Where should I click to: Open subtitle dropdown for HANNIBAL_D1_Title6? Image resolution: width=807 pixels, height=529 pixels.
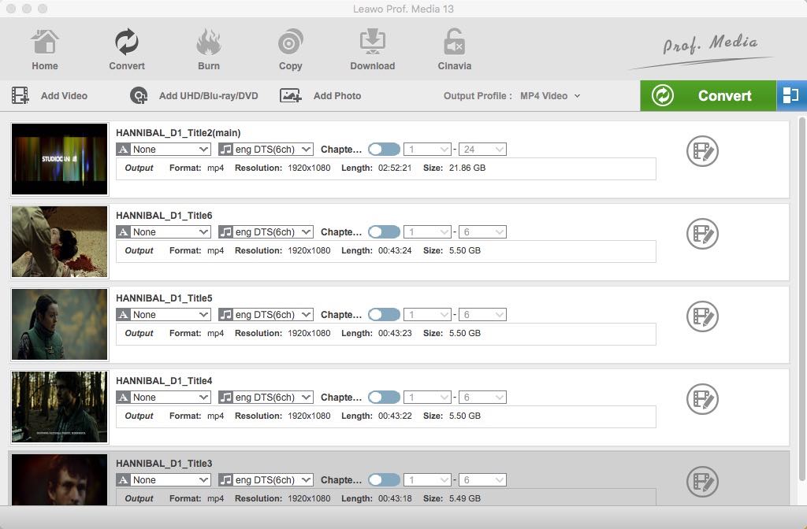click(163, 232)
